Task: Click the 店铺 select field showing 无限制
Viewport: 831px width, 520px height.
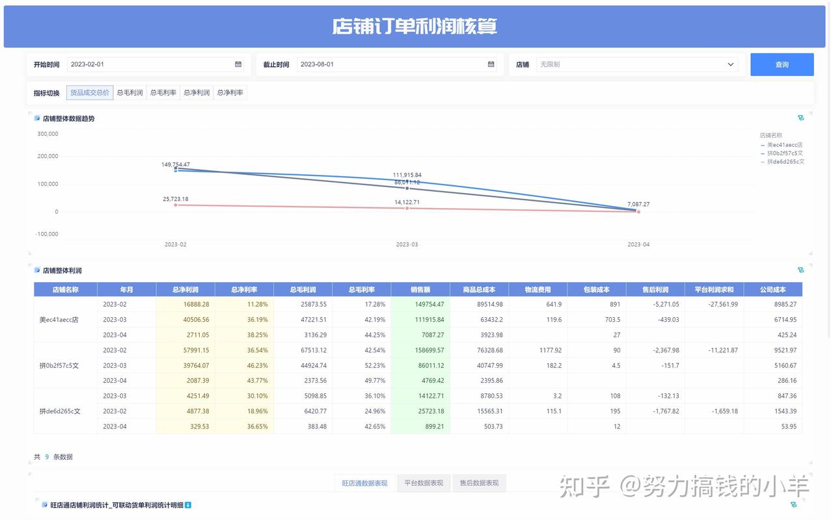Action: [637, 64]
